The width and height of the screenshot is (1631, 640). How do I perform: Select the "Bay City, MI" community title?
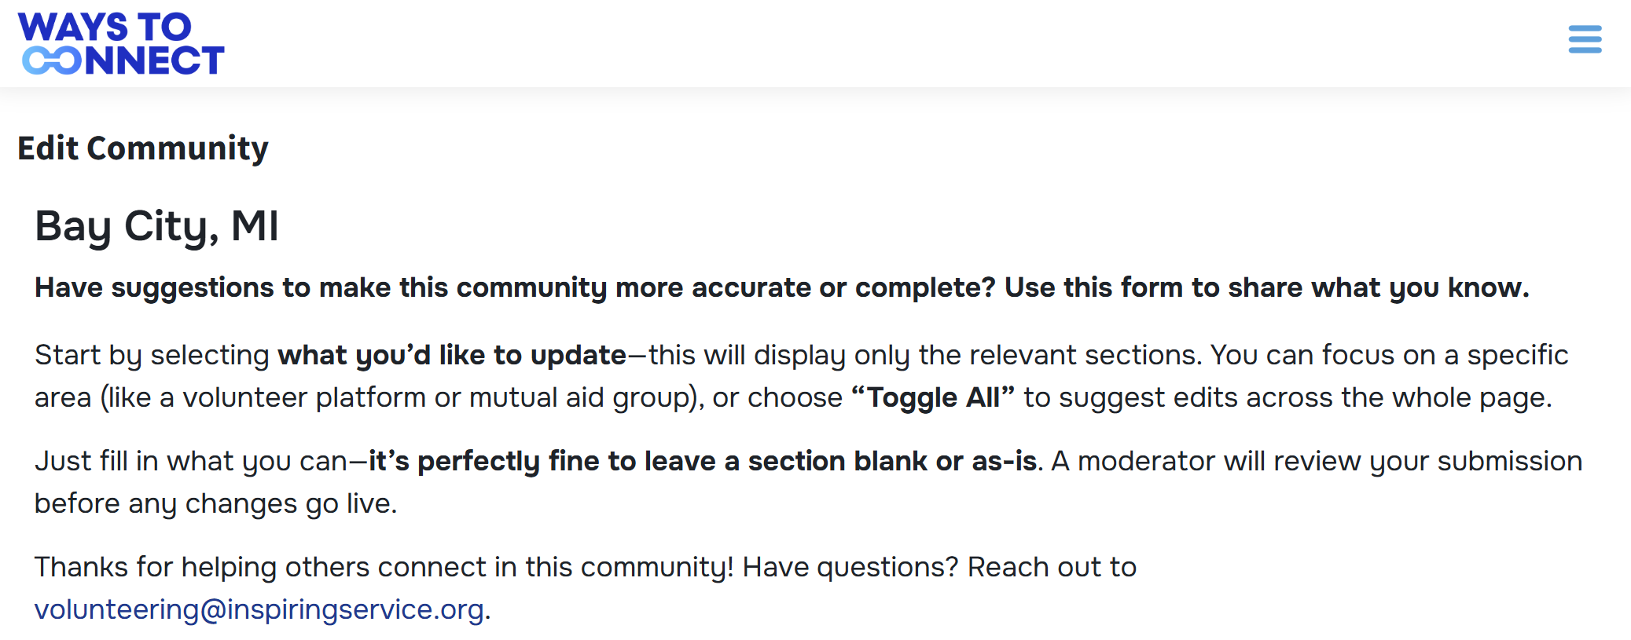tap(156, 226)
